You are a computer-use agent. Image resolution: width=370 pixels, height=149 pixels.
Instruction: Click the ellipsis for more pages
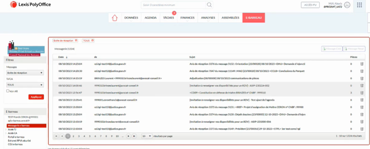(x=123, y=136)
